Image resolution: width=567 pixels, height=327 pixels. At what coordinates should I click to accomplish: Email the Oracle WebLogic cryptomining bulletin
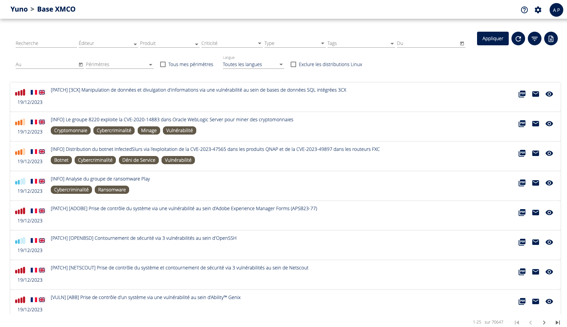(535, 124)
